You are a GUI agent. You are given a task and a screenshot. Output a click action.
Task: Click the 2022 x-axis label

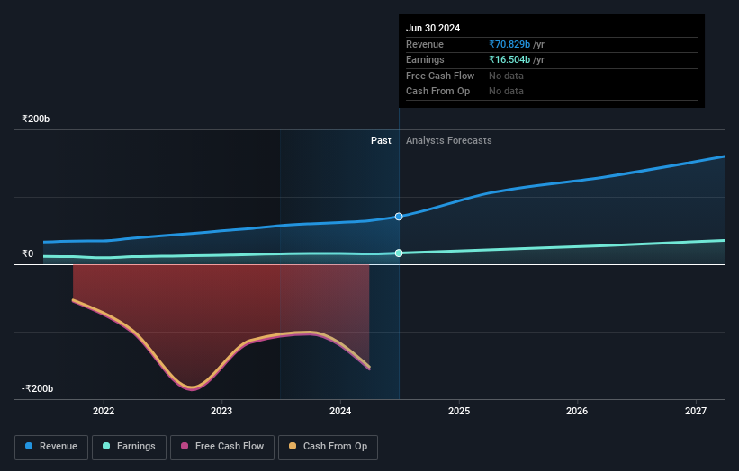point(104,411)
